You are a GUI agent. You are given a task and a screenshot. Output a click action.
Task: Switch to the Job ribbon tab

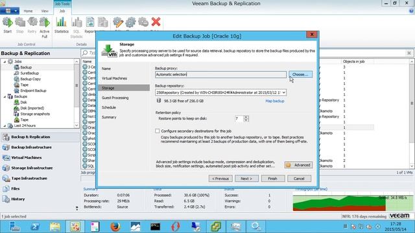point(62,11)
